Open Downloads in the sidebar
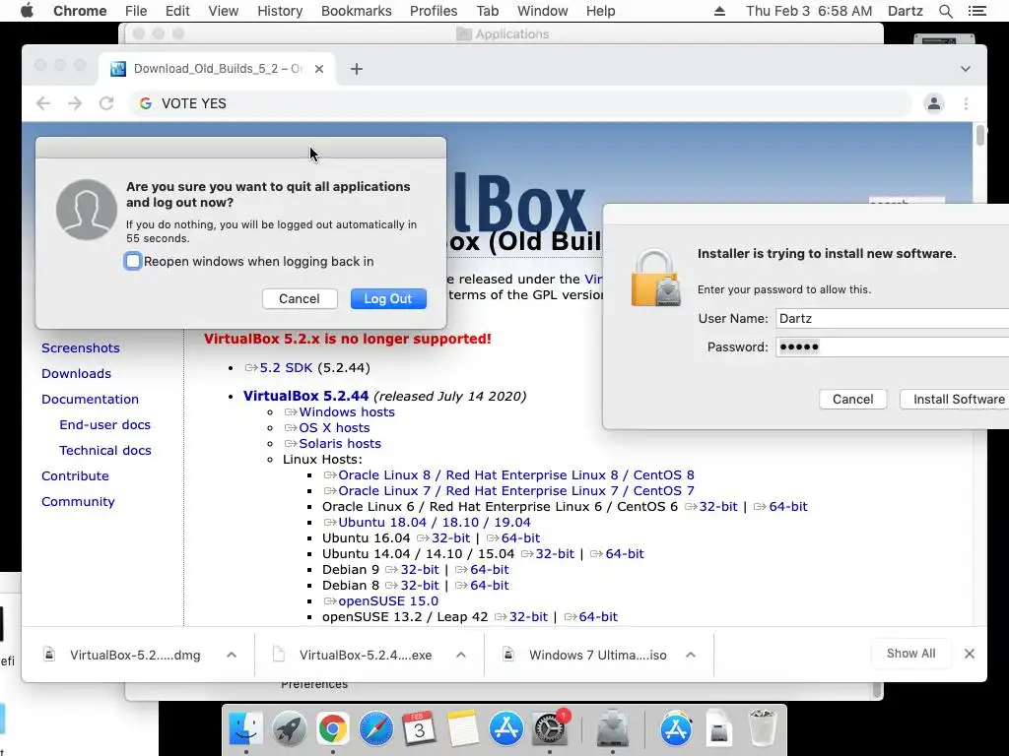The image size is (1009, 756). [x=76, y=373]
